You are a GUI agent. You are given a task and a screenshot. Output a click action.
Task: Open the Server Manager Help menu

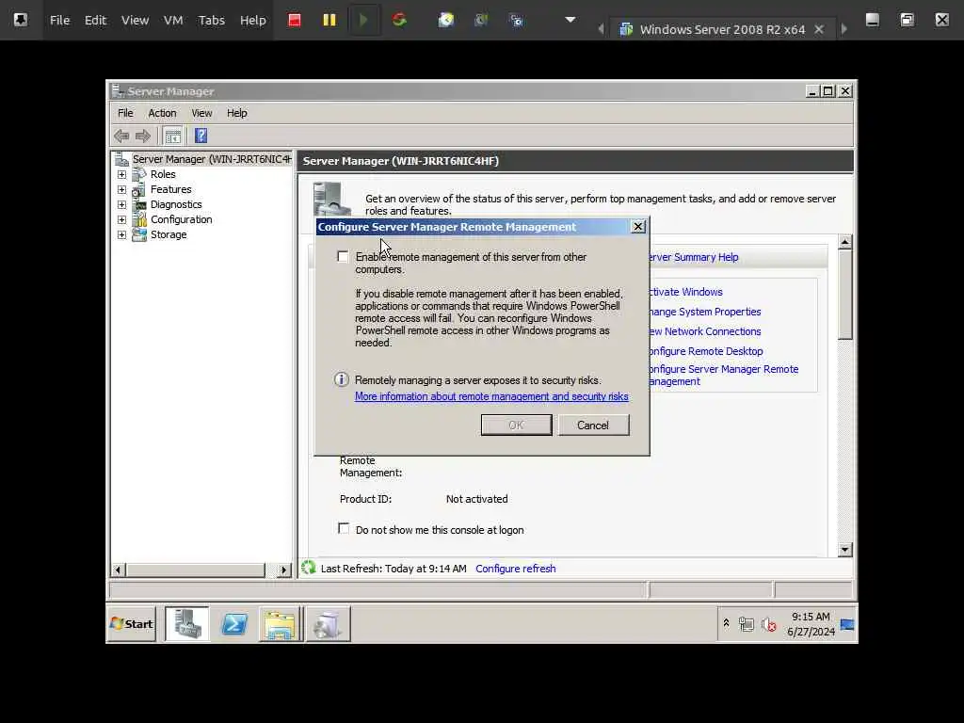236,113
